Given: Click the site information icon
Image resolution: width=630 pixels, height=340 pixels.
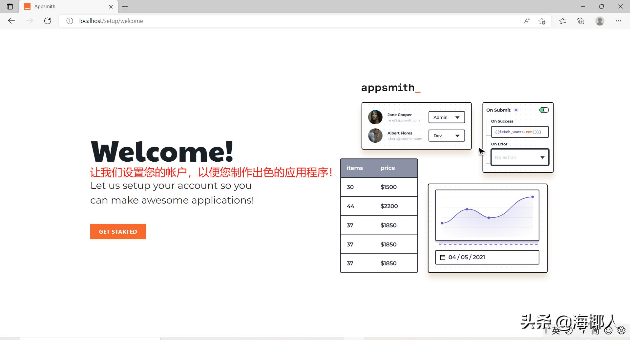Looking at the screenshot, I should click(70, 21).
